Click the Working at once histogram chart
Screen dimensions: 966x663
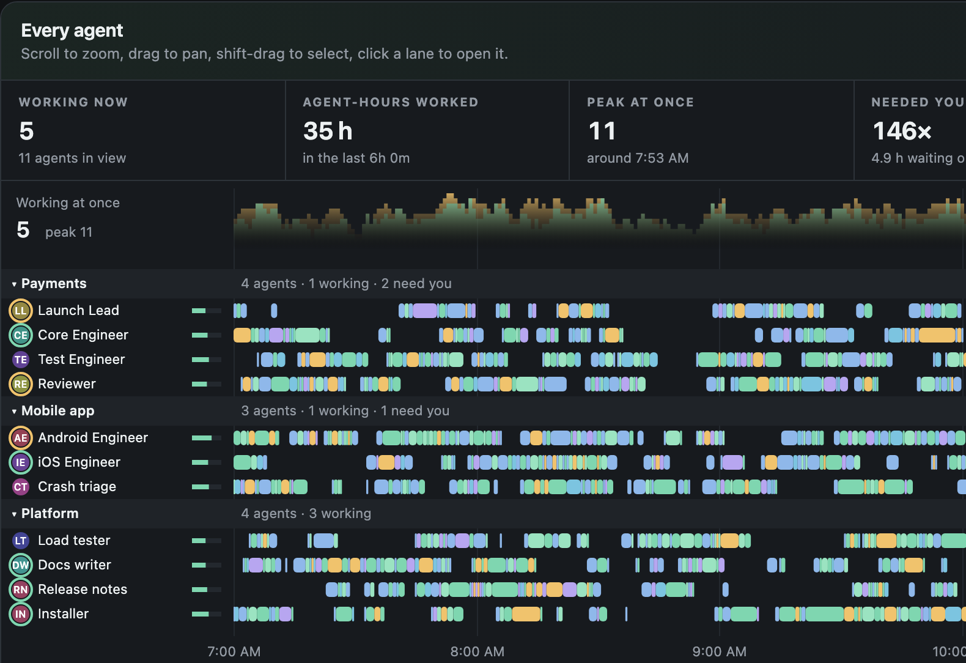click(x=600, y=229)
